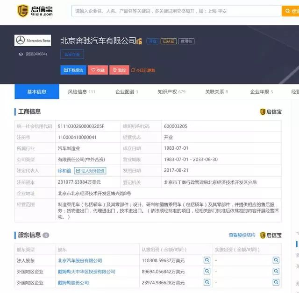This screenshot has width=299, height=293.
Task: Click the company search input field
Action: (x=176, y=11)
